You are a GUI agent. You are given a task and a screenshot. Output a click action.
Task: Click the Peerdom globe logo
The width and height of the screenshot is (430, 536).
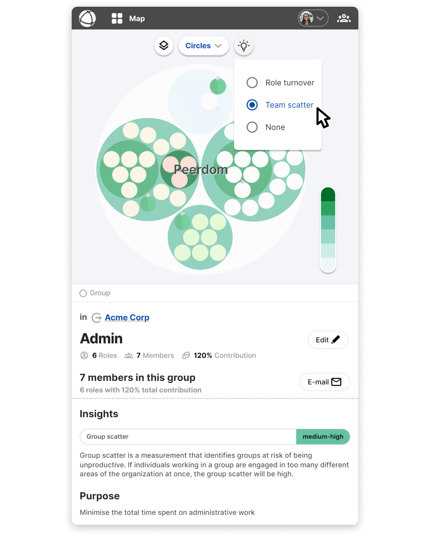[87, 18]
